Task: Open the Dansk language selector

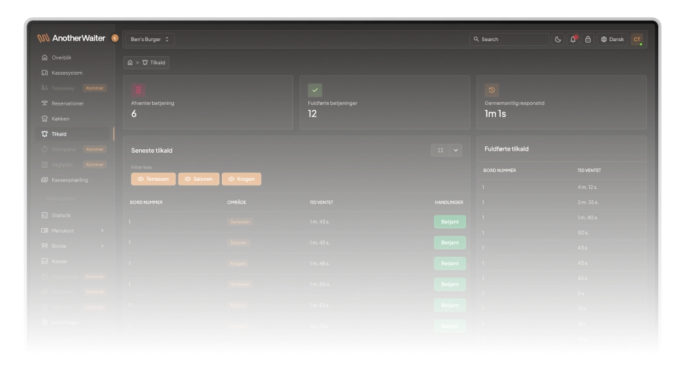Action: coord(612,39)
